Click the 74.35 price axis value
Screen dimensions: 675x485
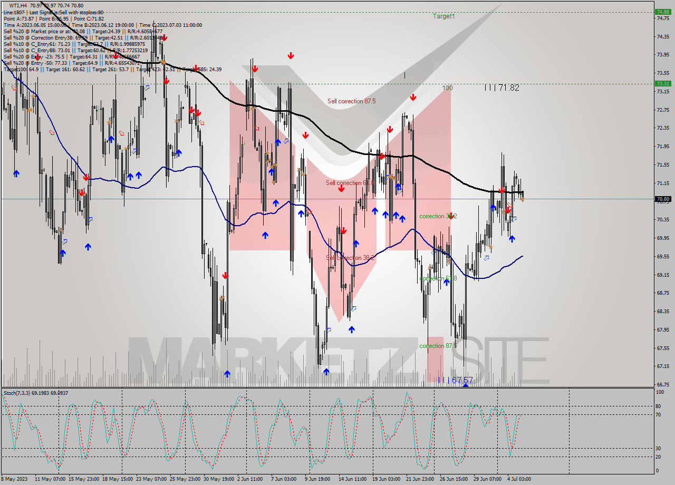coord(663,36)
